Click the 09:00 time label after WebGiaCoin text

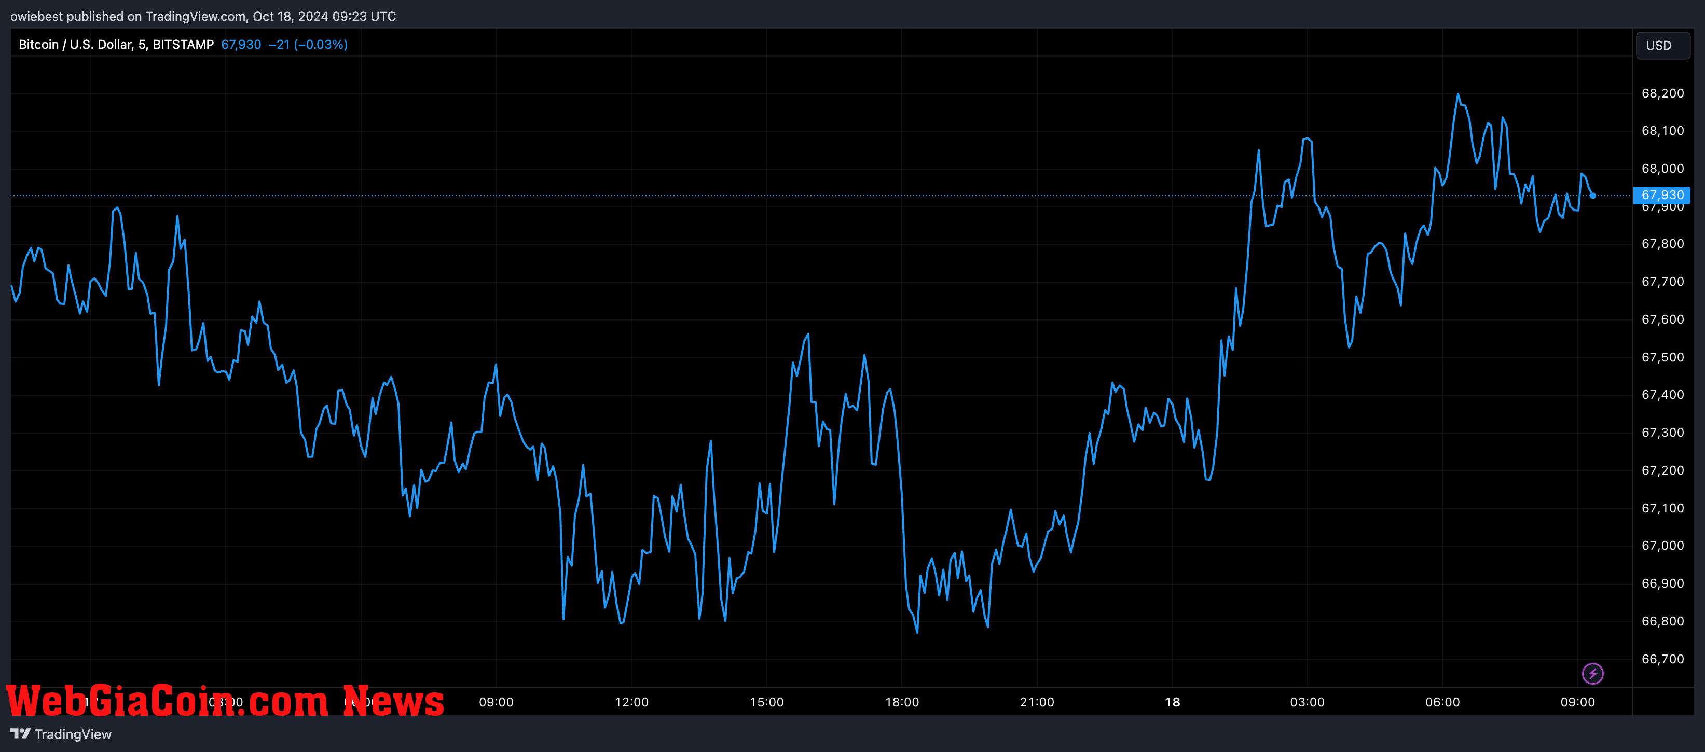click(497, 702)
